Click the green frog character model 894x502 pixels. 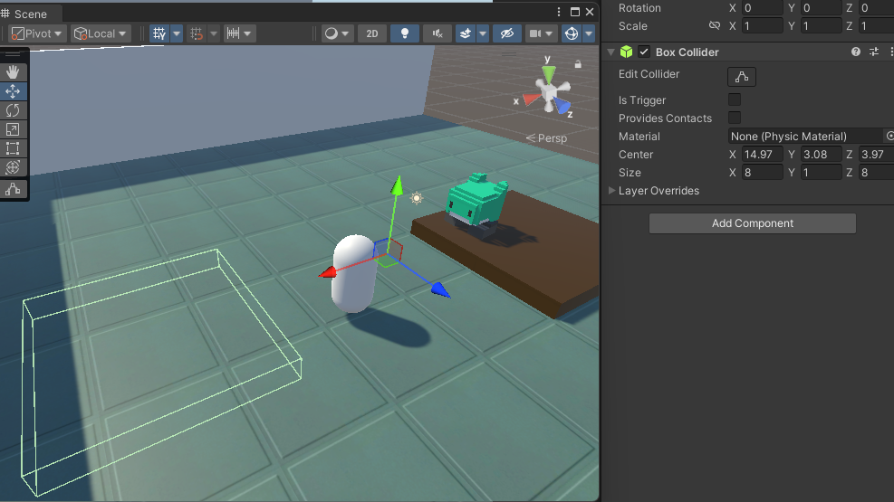(476, 202)
